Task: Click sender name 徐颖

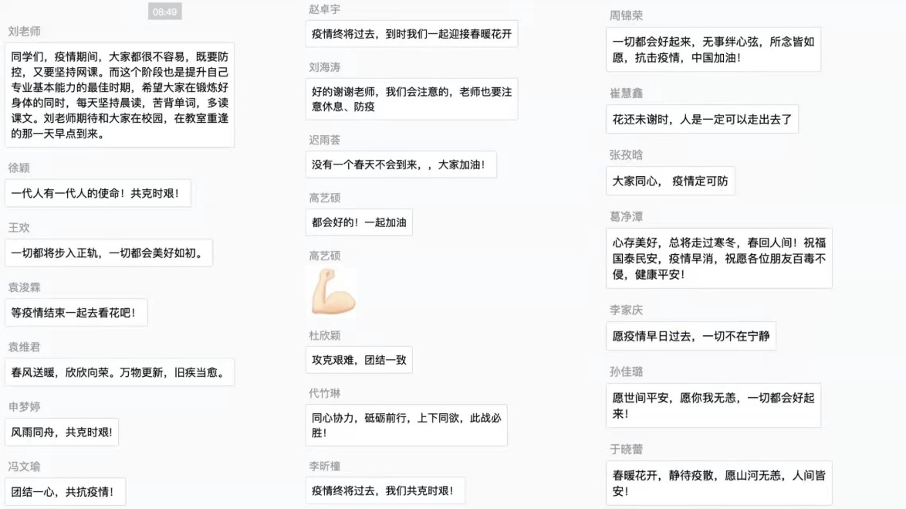Action: 19,168
